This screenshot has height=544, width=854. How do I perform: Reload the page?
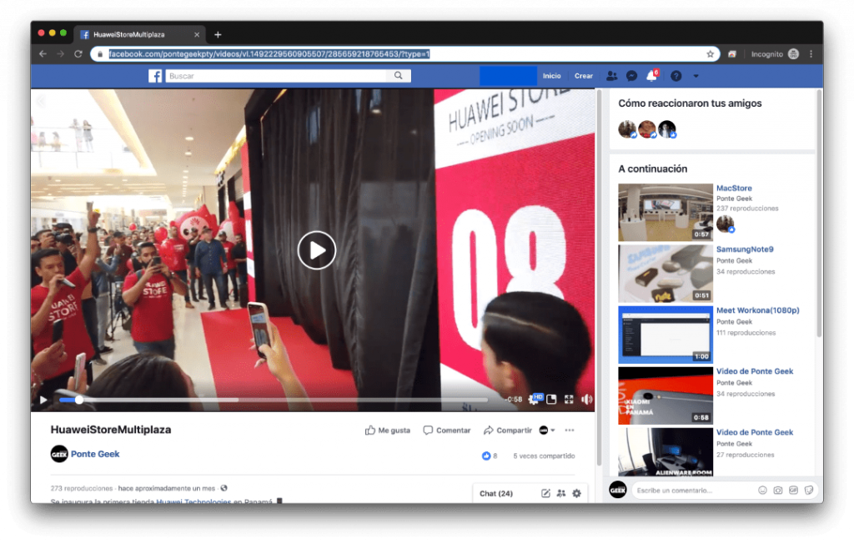tap(78, 54)
